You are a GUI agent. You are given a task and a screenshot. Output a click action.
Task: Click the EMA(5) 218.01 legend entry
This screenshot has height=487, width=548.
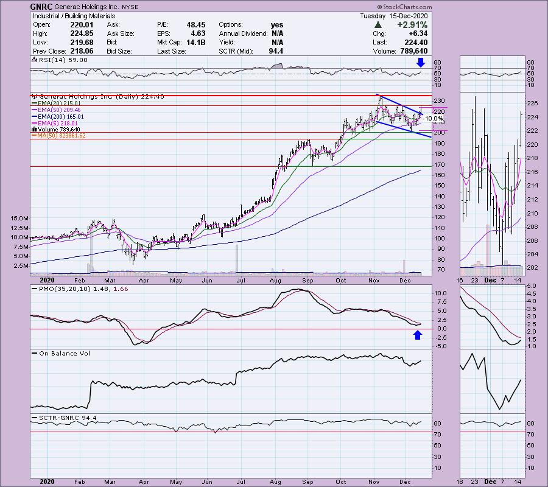58,124
